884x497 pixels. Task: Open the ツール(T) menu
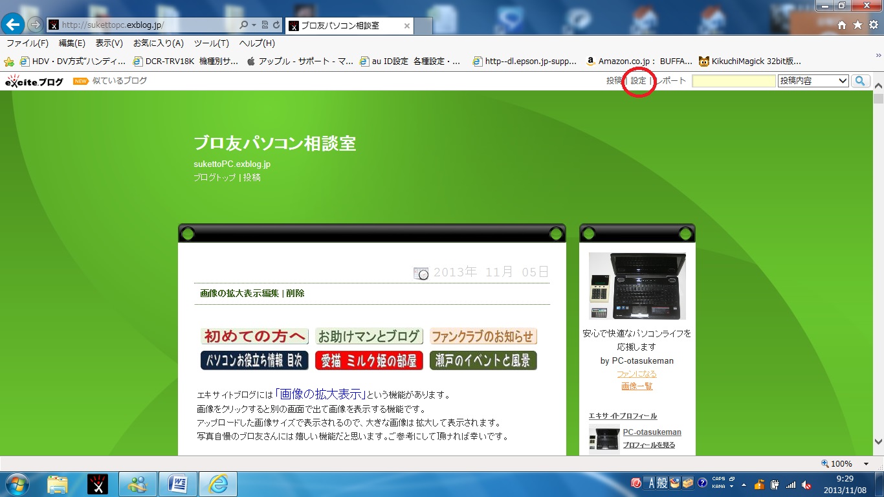212,43
